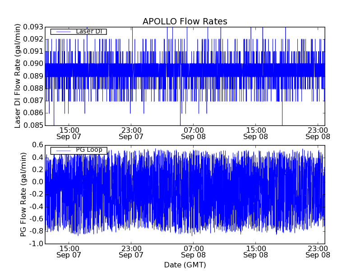Click 15:00 Sep 07 under Laser DI plot
This screenshot has width=361, height=271.
[69, 134]
